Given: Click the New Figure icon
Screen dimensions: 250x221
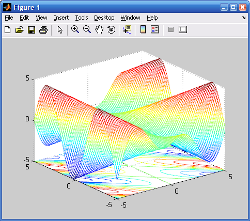Looking at the screenshot, I should point(7,30).
